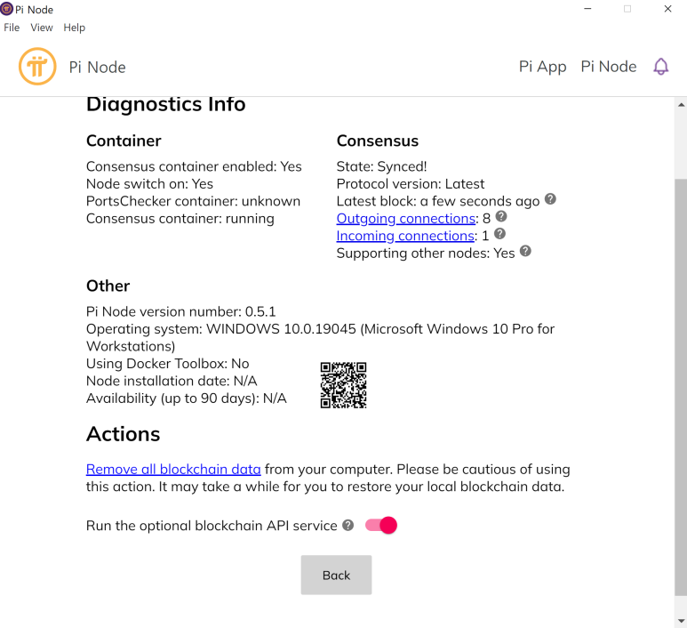Image resolution: width=687 pixels, height=628 pixels.
Task: Click Remove all blockchain data link
Action: point(173,470)
